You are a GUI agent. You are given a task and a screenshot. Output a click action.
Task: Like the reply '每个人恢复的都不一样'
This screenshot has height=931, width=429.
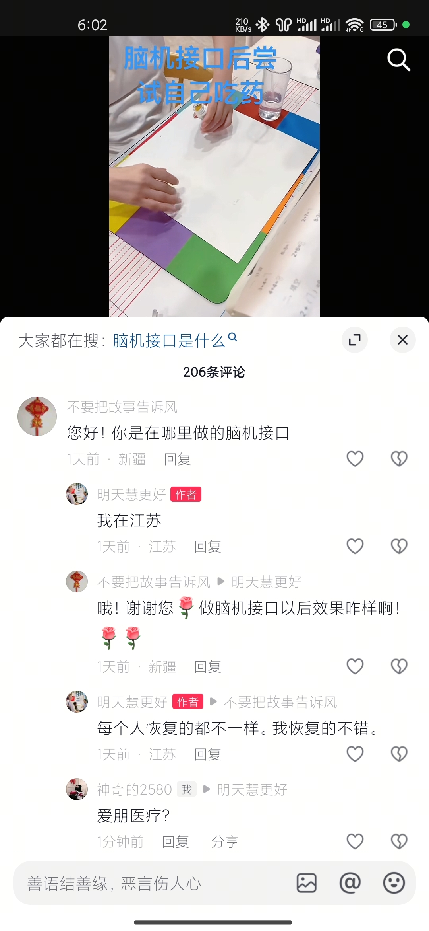(x=355, y=754)
